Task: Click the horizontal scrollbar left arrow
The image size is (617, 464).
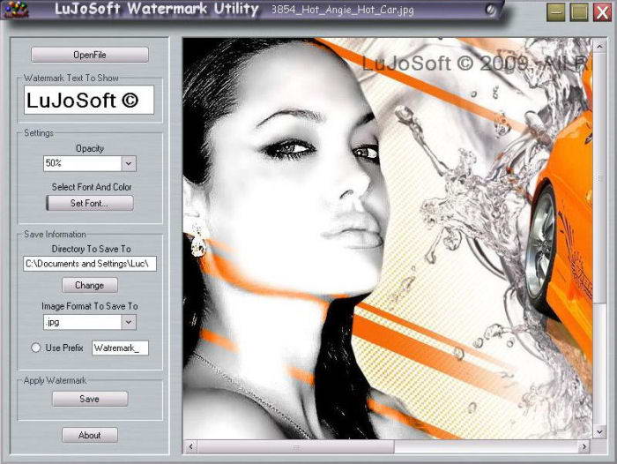Action: tap(191, 446)
